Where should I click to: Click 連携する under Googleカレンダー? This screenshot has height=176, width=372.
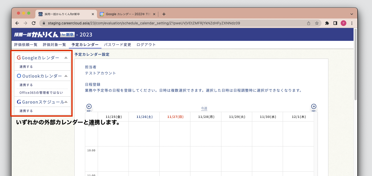coord(26,67)
